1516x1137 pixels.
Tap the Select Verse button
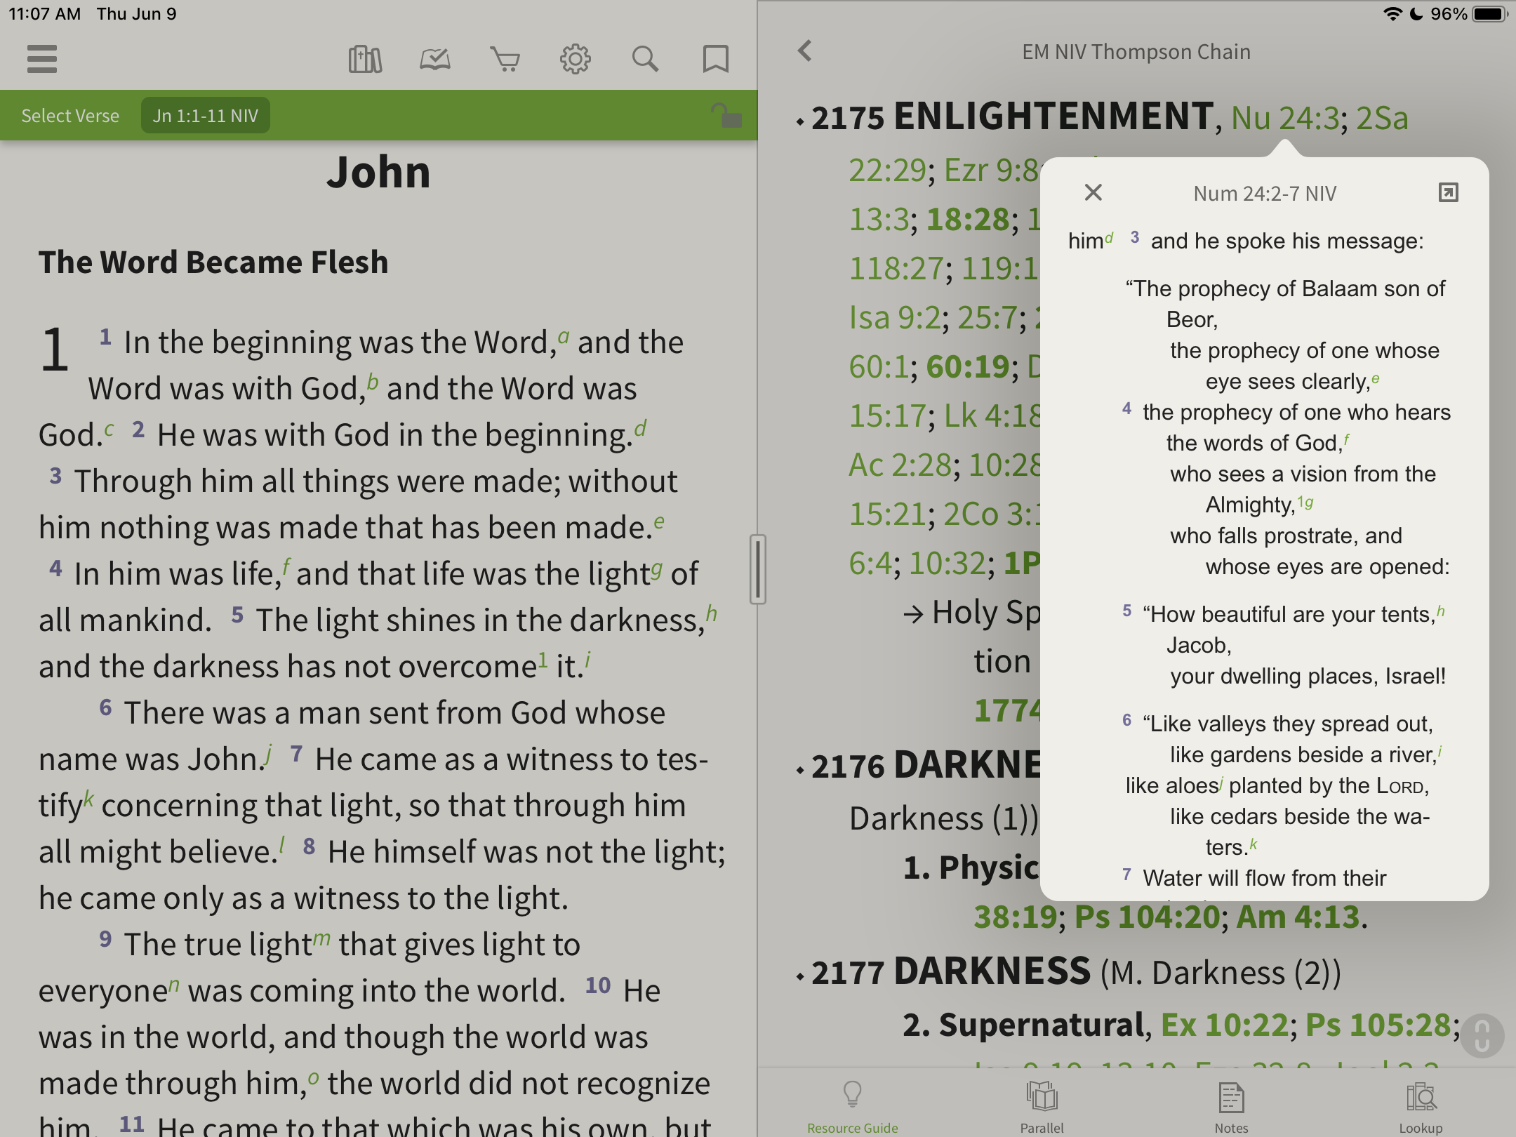pos(70,116)
